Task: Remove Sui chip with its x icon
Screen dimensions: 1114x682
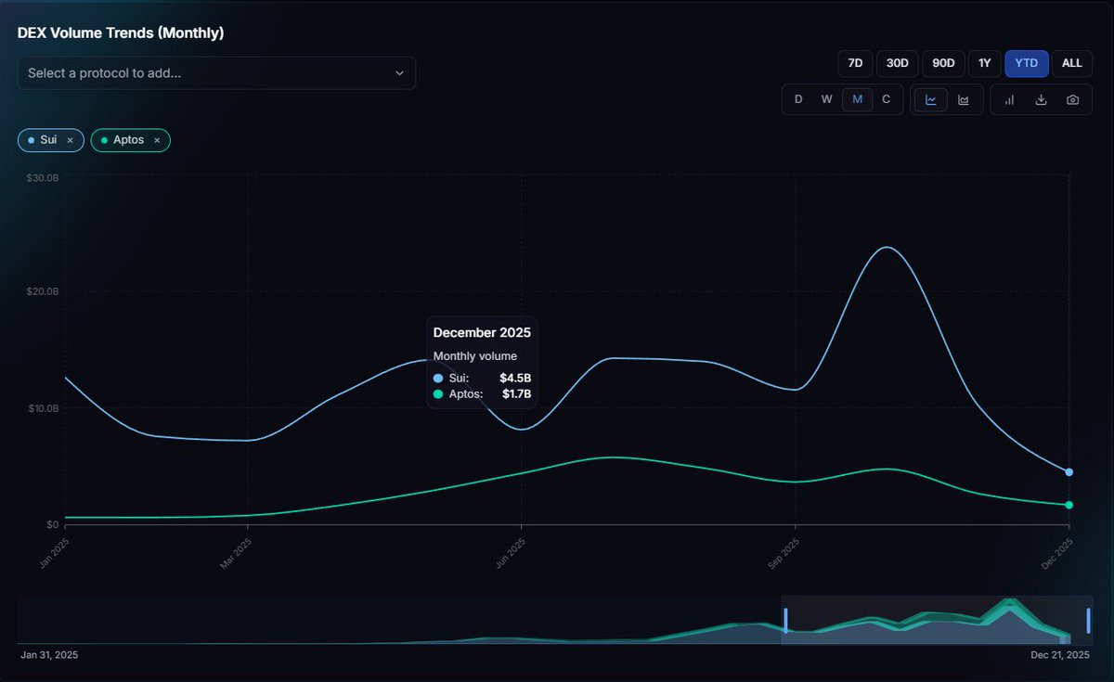Action: 71,140
